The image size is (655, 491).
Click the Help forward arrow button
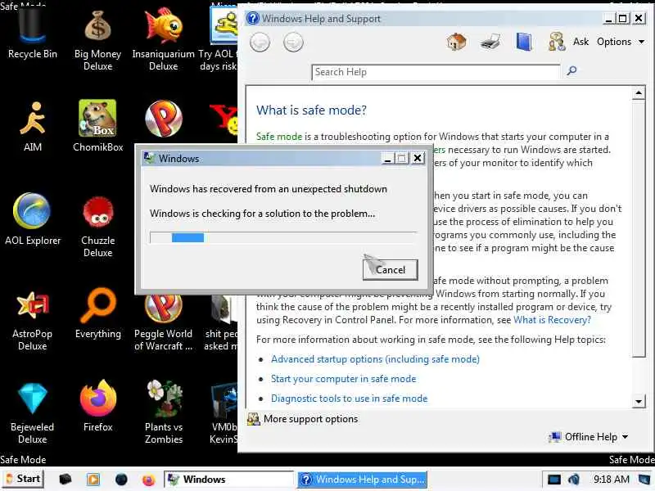pos(293,43)
